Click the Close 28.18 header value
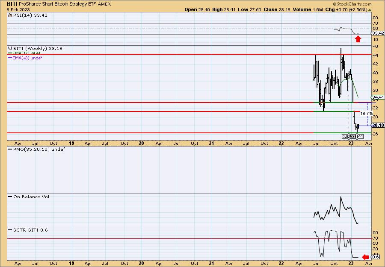The width and height of the screenshot is (385, 267). coord(277,9)
